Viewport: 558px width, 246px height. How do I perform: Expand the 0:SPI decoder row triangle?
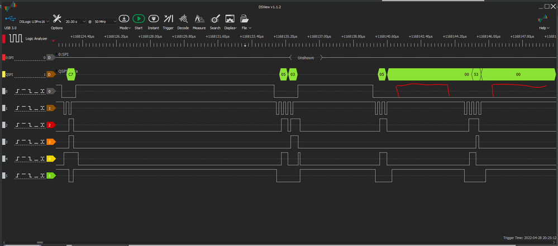click(x=56, y=54)
